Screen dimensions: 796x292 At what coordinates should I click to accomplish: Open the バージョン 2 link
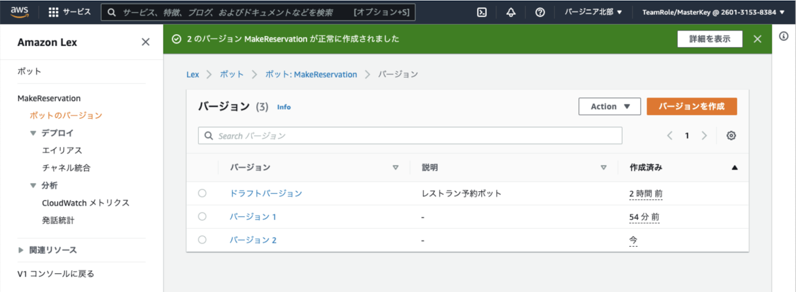click(252, 239)
